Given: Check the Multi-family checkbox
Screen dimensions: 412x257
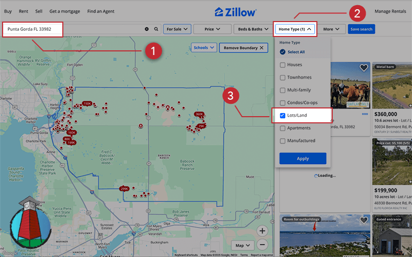Looking at the screenshot, I should click(x=282, y=90).
